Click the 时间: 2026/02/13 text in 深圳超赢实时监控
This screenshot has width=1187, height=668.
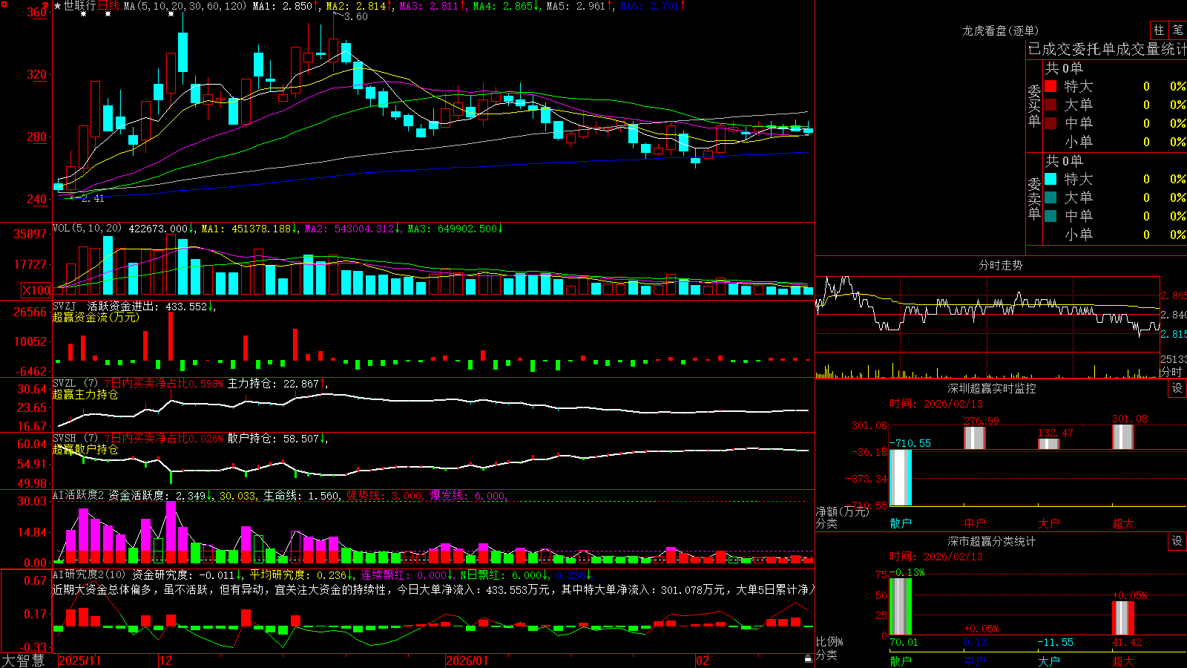[x=936, y=404]
